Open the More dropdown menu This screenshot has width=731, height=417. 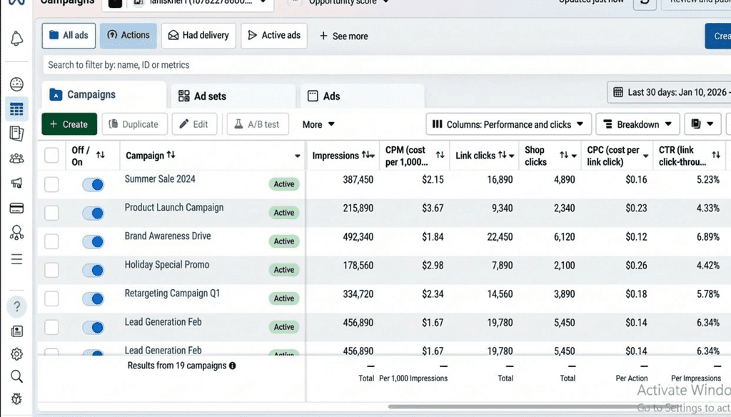point(318,124)
